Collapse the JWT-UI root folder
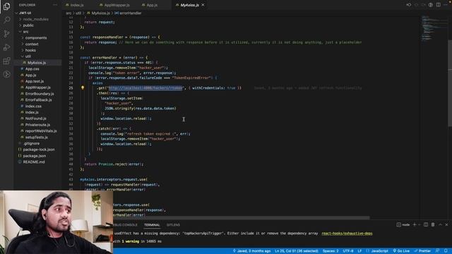 coord(25,13)
